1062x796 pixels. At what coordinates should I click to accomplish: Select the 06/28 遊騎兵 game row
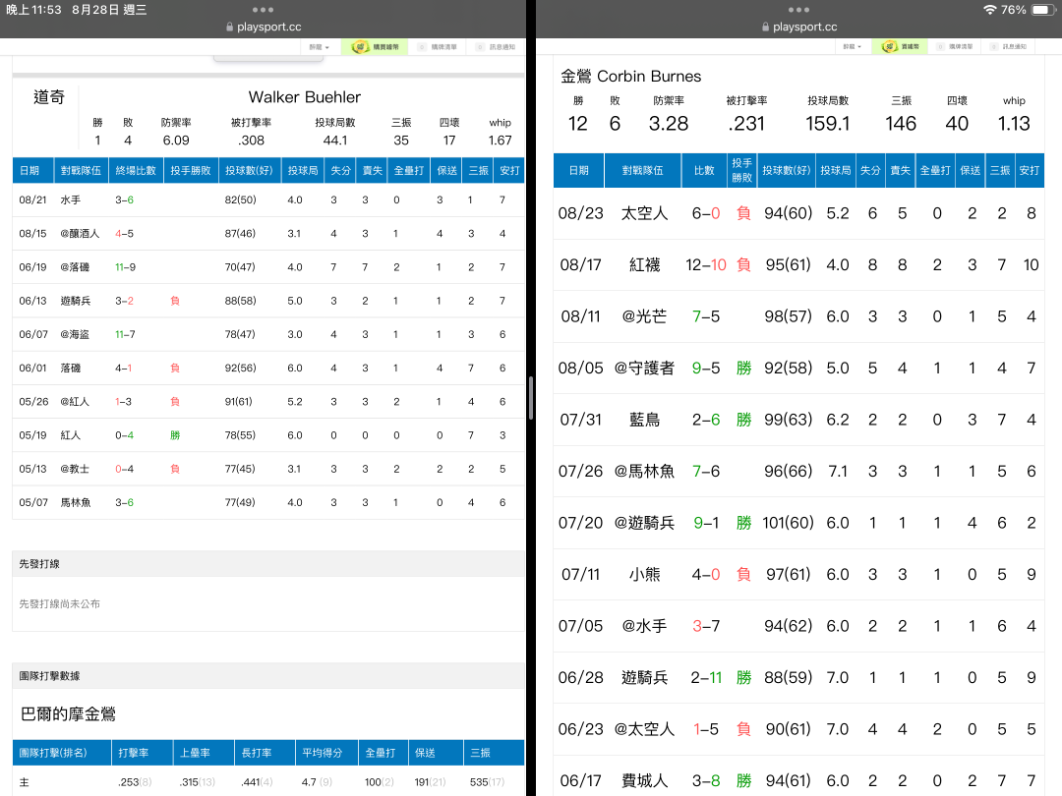pyautogui.click(x=798, y=677)
